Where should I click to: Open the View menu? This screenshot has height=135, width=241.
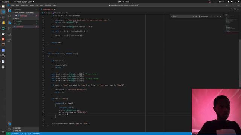click(x=32, y=5)
